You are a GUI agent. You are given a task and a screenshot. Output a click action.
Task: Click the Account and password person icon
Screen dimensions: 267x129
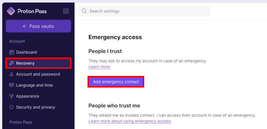click(x=12, y=74)
